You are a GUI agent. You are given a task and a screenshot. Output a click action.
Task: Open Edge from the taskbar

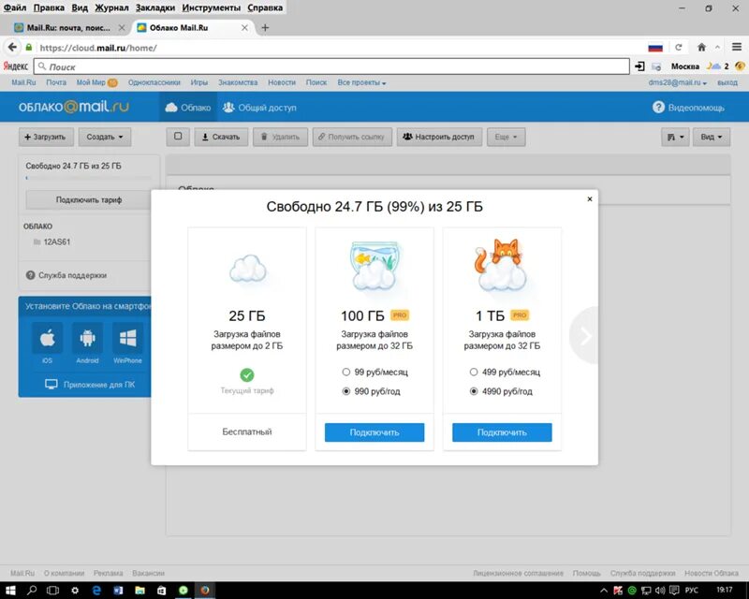96,591
